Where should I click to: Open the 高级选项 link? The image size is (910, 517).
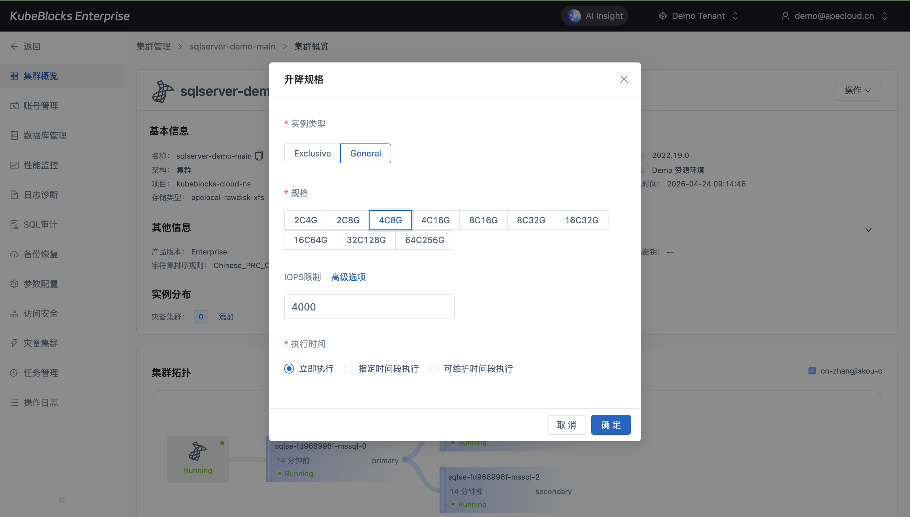pyautogui.click(x=348, y=277)
